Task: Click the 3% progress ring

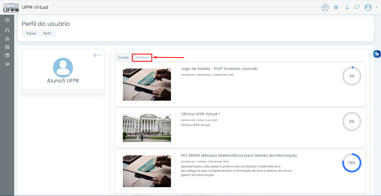Action: [x=352, y=76]
